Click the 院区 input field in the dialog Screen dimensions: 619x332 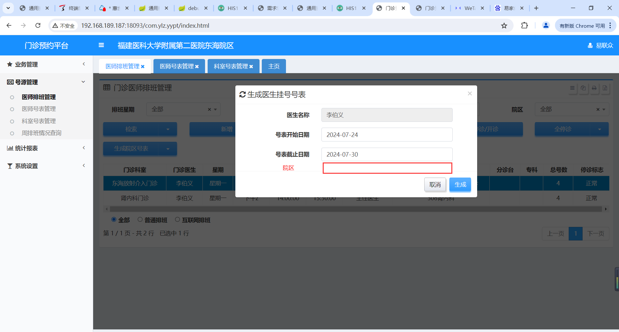pos(387,168)
